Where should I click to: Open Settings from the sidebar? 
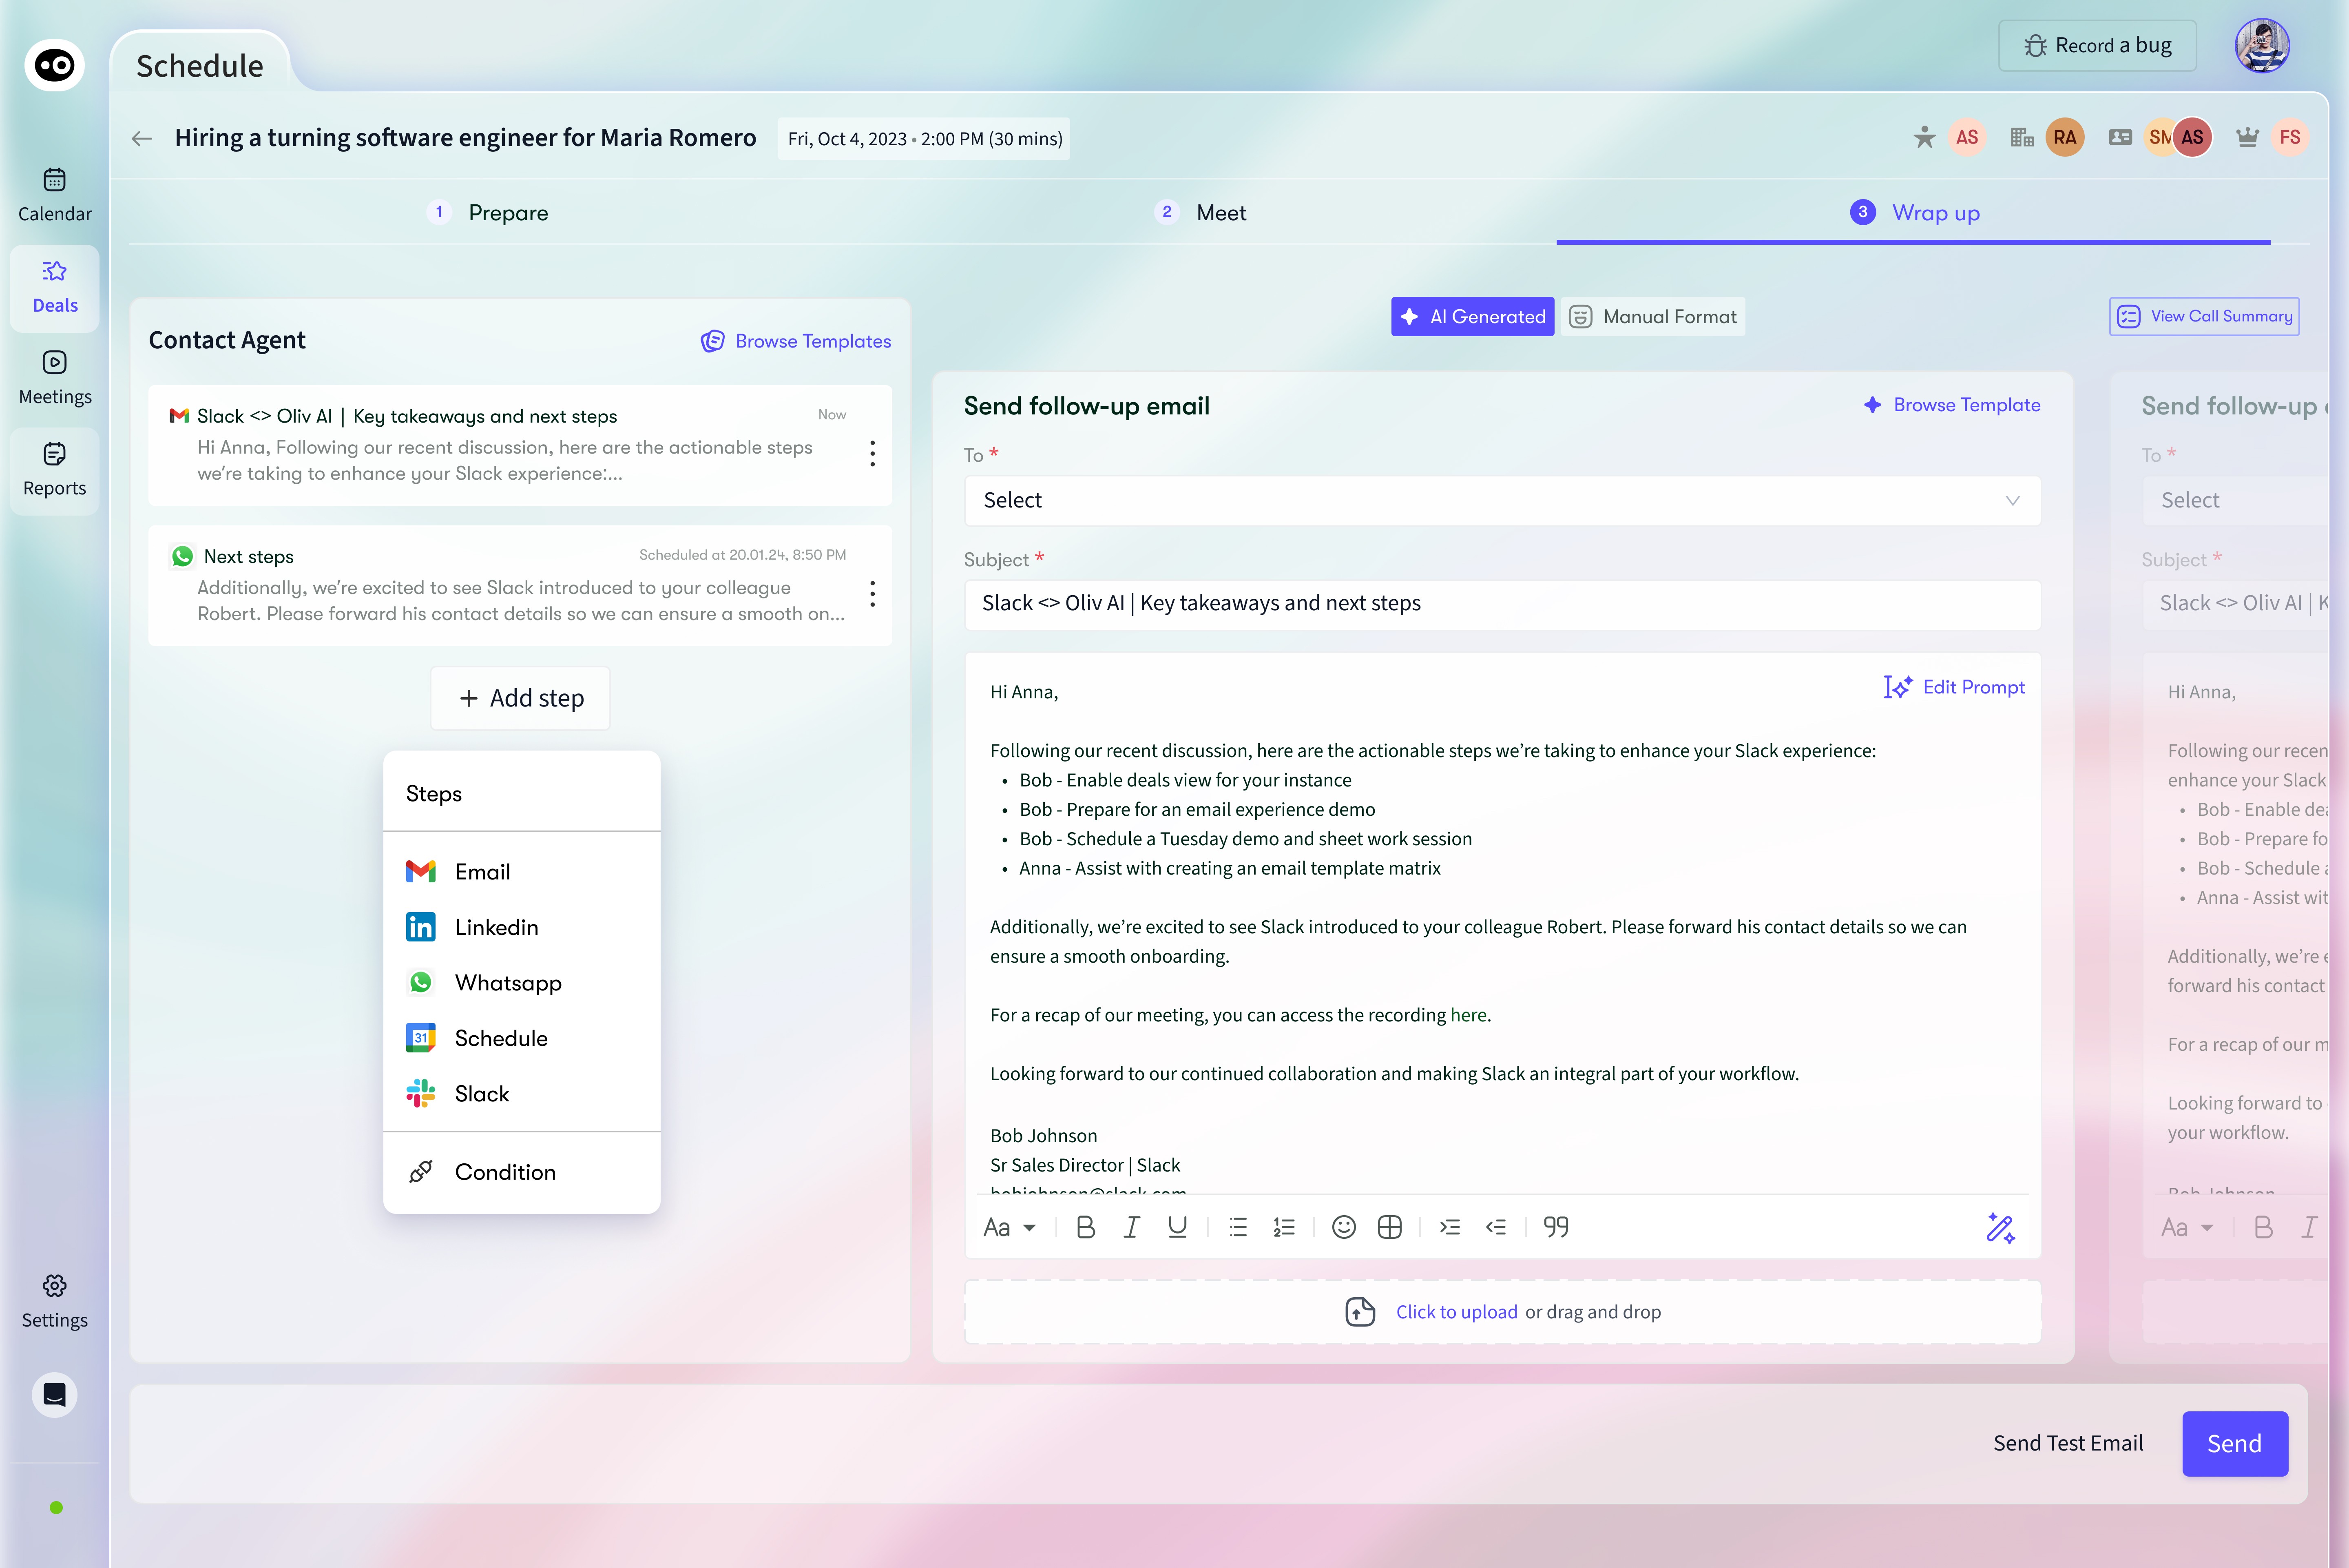[x=55, y=1302]
